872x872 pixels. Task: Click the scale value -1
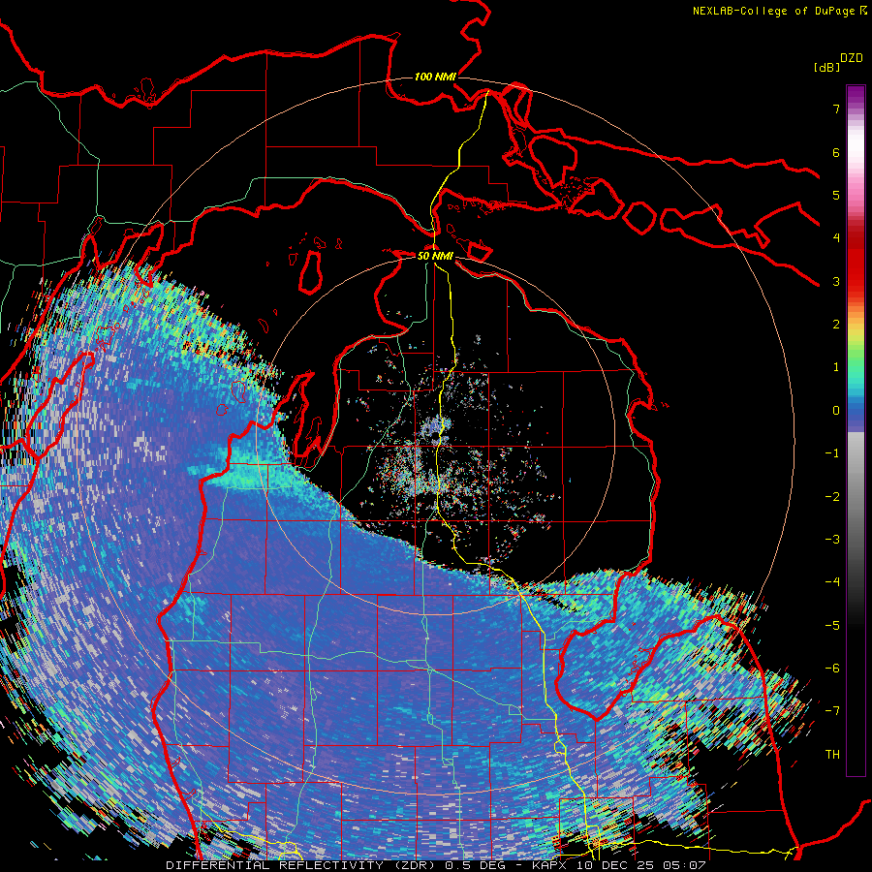(832, 453)
